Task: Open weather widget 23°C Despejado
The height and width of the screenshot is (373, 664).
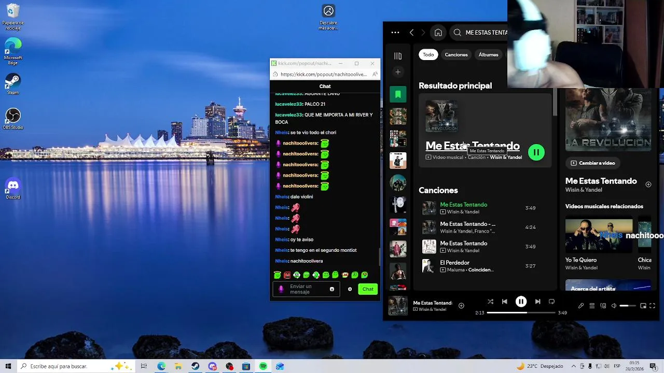Action: (539, 366)
